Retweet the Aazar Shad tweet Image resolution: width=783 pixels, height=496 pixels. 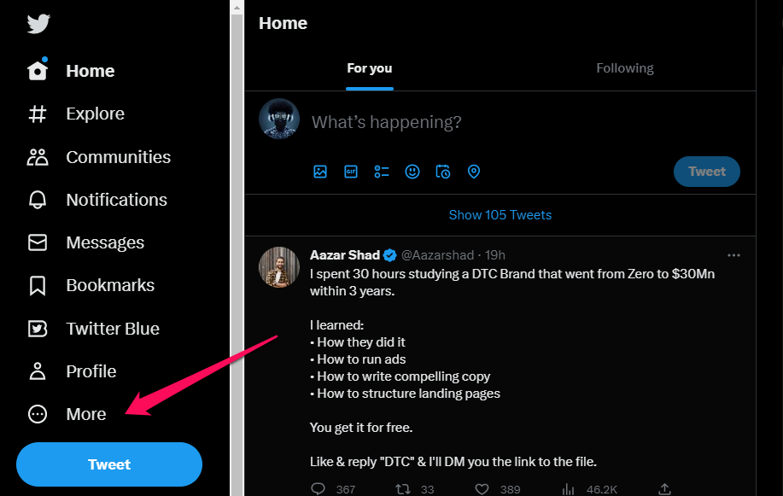tap(403, 489)
